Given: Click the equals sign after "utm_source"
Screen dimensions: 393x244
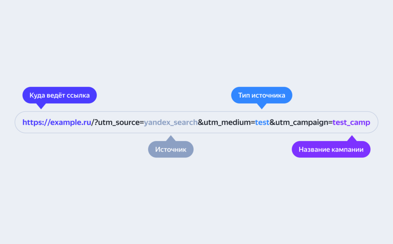Looking at the screenshot, I should point(141,123).
